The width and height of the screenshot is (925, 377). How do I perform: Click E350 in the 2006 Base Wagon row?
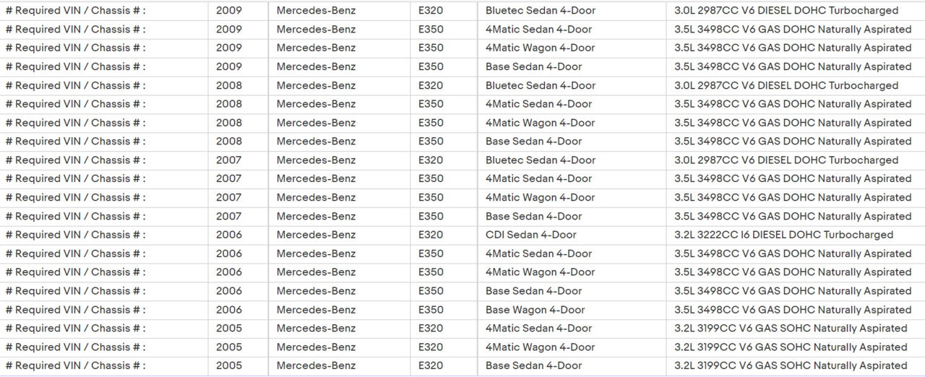coord(431,310)
